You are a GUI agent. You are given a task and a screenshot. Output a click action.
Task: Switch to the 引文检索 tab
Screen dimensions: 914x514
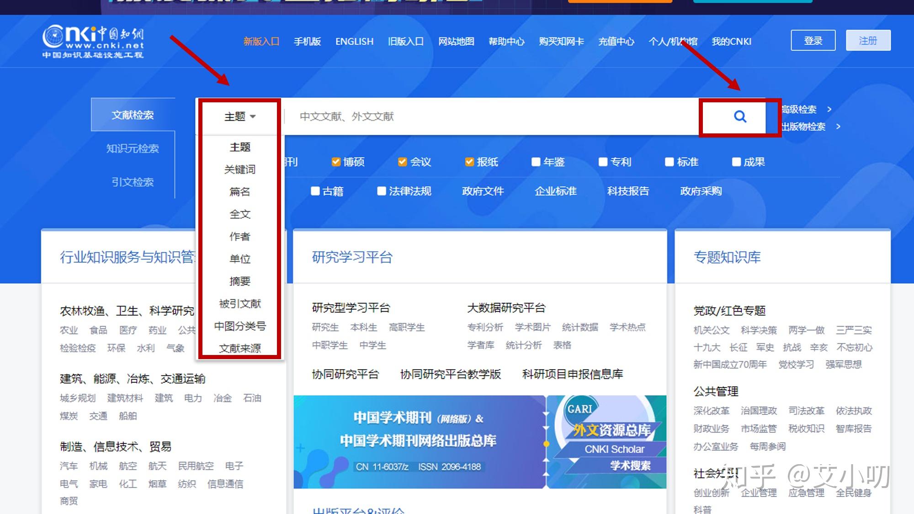[x=133, y=182]
